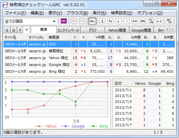Select the Yahoo 順位 keyword row
This screenshot has width=179, height=138.
click(x=89, y=58)
